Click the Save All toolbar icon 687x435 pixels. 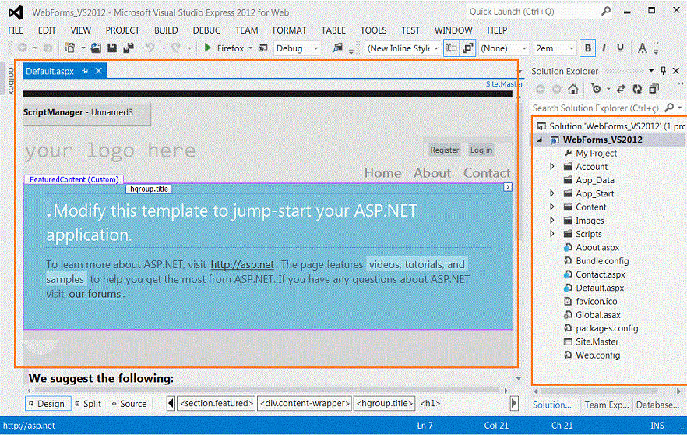point(129,48)
